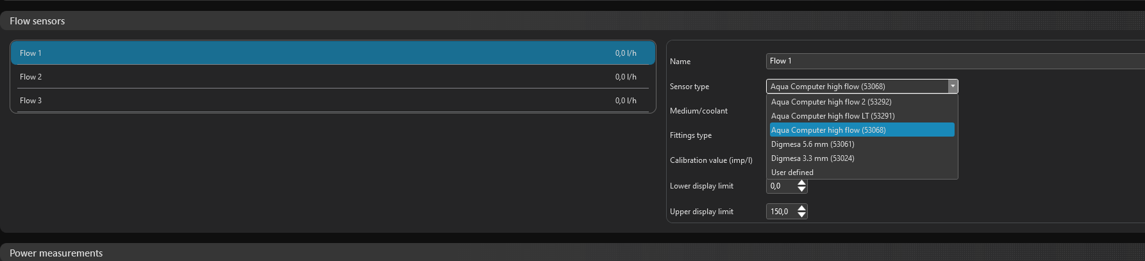Increase Lower display limit with up arrow
The image size is (1145, 261).
point(801,183)
